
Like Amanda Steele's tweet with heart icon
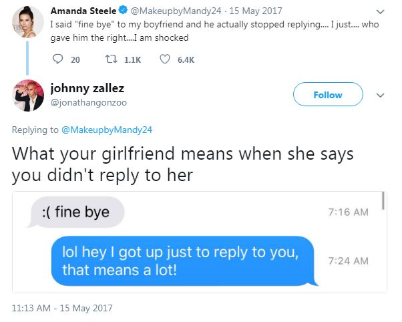pyautogui.click(x=164, y=59)
